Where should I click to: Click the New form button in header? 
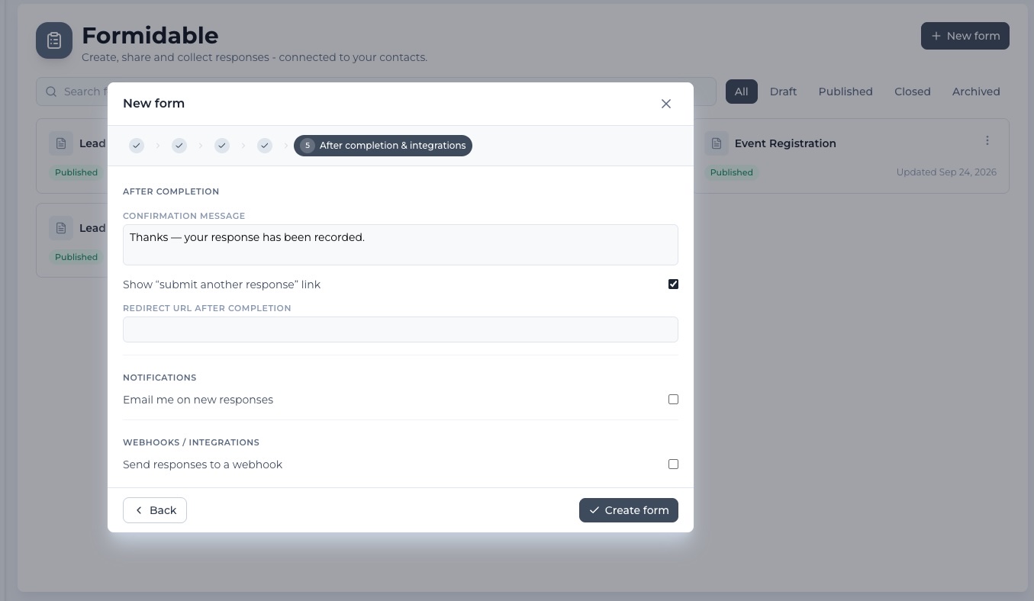[x=965, y=36]
